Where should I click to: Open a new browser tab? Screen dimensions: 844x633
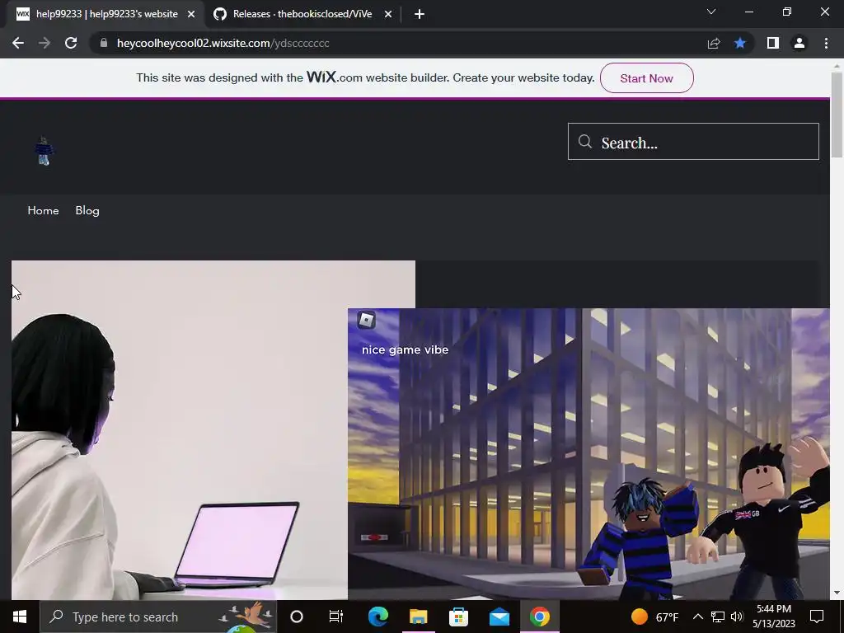click(x=420, y=14)
